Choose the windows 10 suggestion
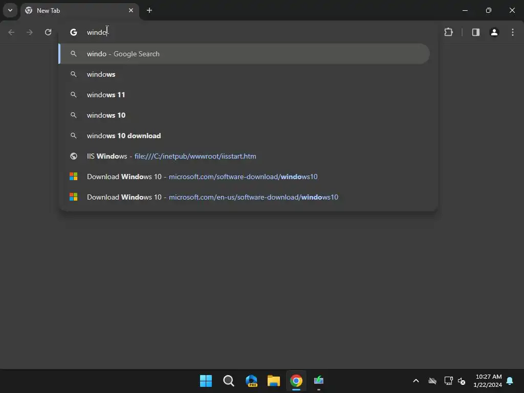This screenshot has width=524, height=393. (244, 115)
